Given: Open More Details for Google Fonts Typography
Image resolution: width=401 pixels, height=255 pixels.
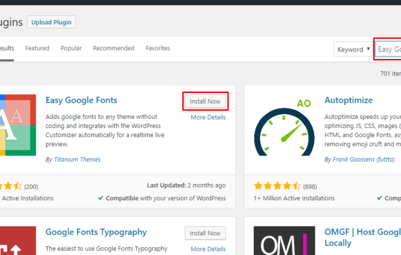Looking at the screenshot, I should point(208,249).
